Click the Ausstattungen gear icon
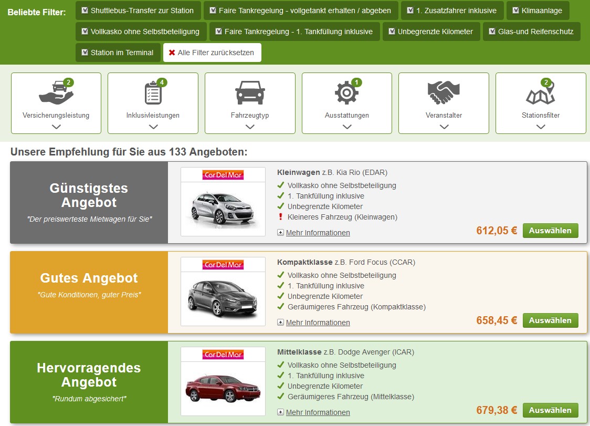Viewport: 590px width, 426px height. point(346,93)
